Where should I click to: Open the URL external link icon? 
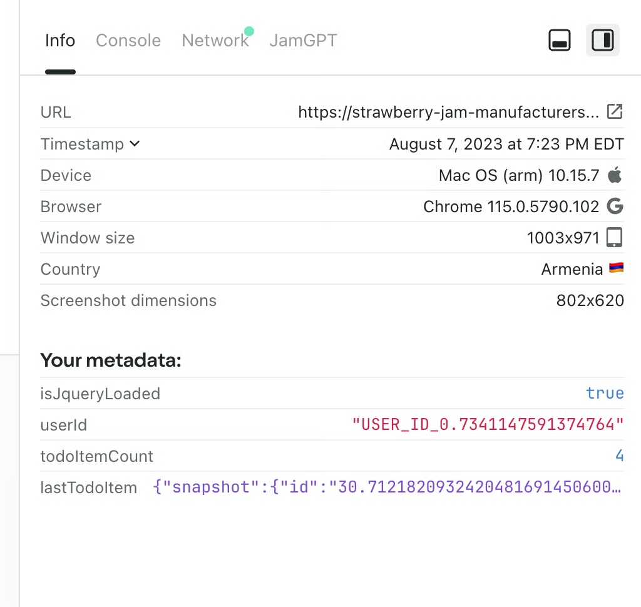(615, 112)
